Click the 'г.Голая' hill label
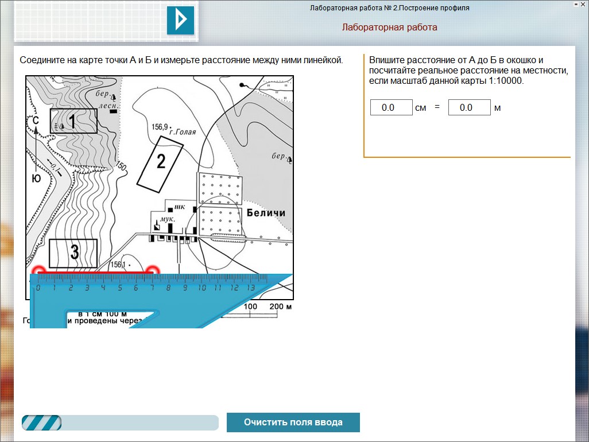Viewport: 589px width, 442px height. coord(183,132)
